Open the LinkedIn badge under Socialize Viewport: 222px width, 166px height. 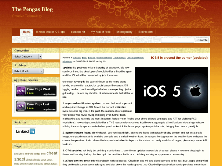(x=26, y=131)
